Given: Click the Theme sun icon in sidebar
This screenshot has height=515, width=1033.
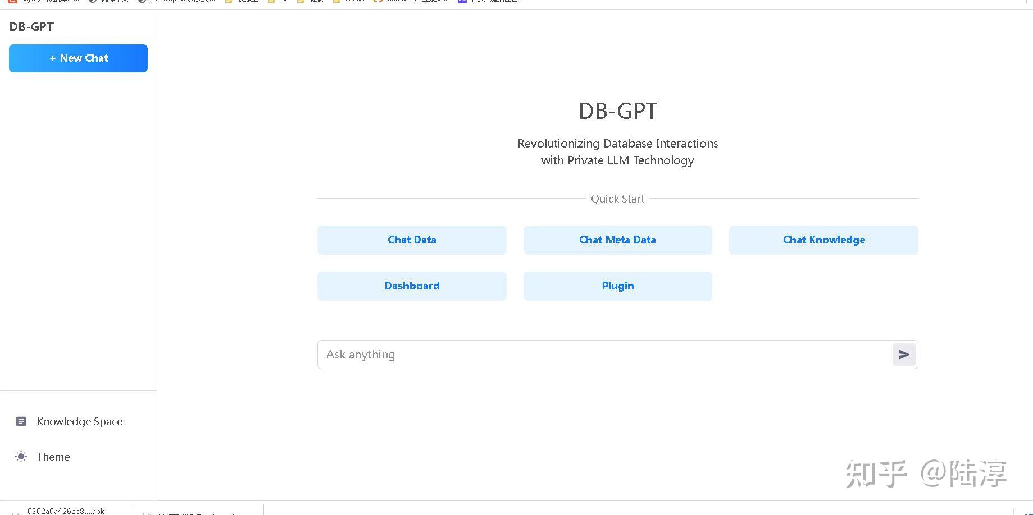Looking at the screenshot, I should pos(21,457).
